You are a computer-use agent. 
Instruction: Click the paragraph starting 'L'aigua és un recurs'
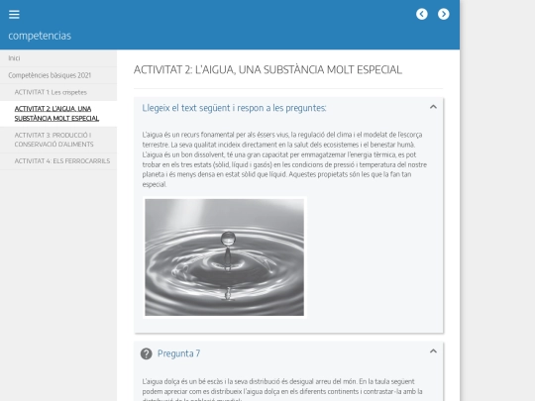pos(284,159)
